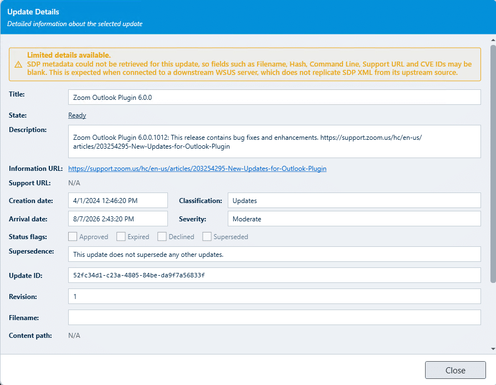Click the 'Classification:' label
This screenshot has height=385, width=496.
201,201
